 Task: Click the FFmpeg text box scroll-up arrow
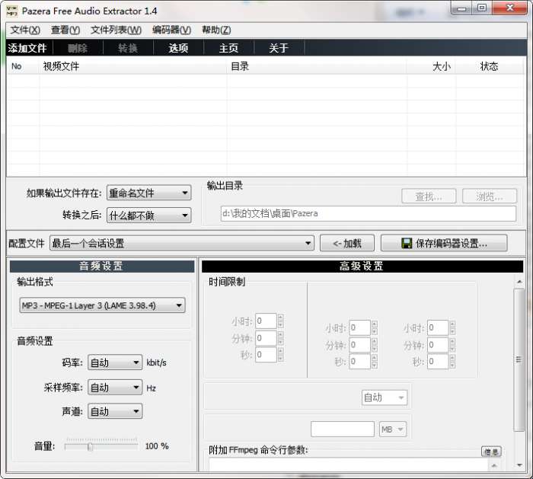(494, 465)
